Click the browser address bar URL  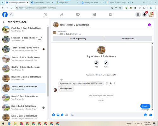(38, 8)
